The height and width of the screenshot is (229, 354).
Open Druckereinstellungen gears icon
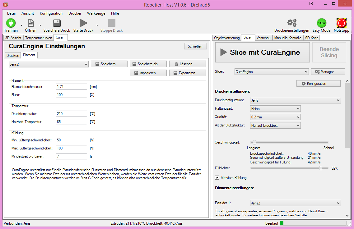tap(292, 23)
